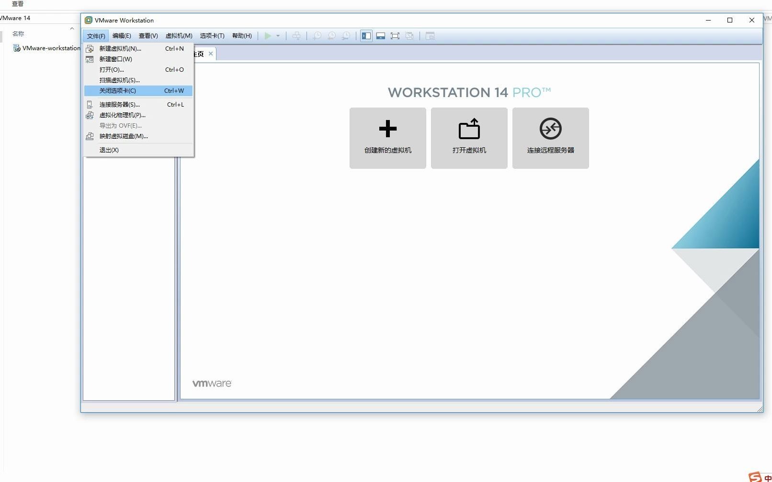The image size is (772, 482).
Task: Choose 新建窗口(W) menu entry
Action: tap(138, 59)
